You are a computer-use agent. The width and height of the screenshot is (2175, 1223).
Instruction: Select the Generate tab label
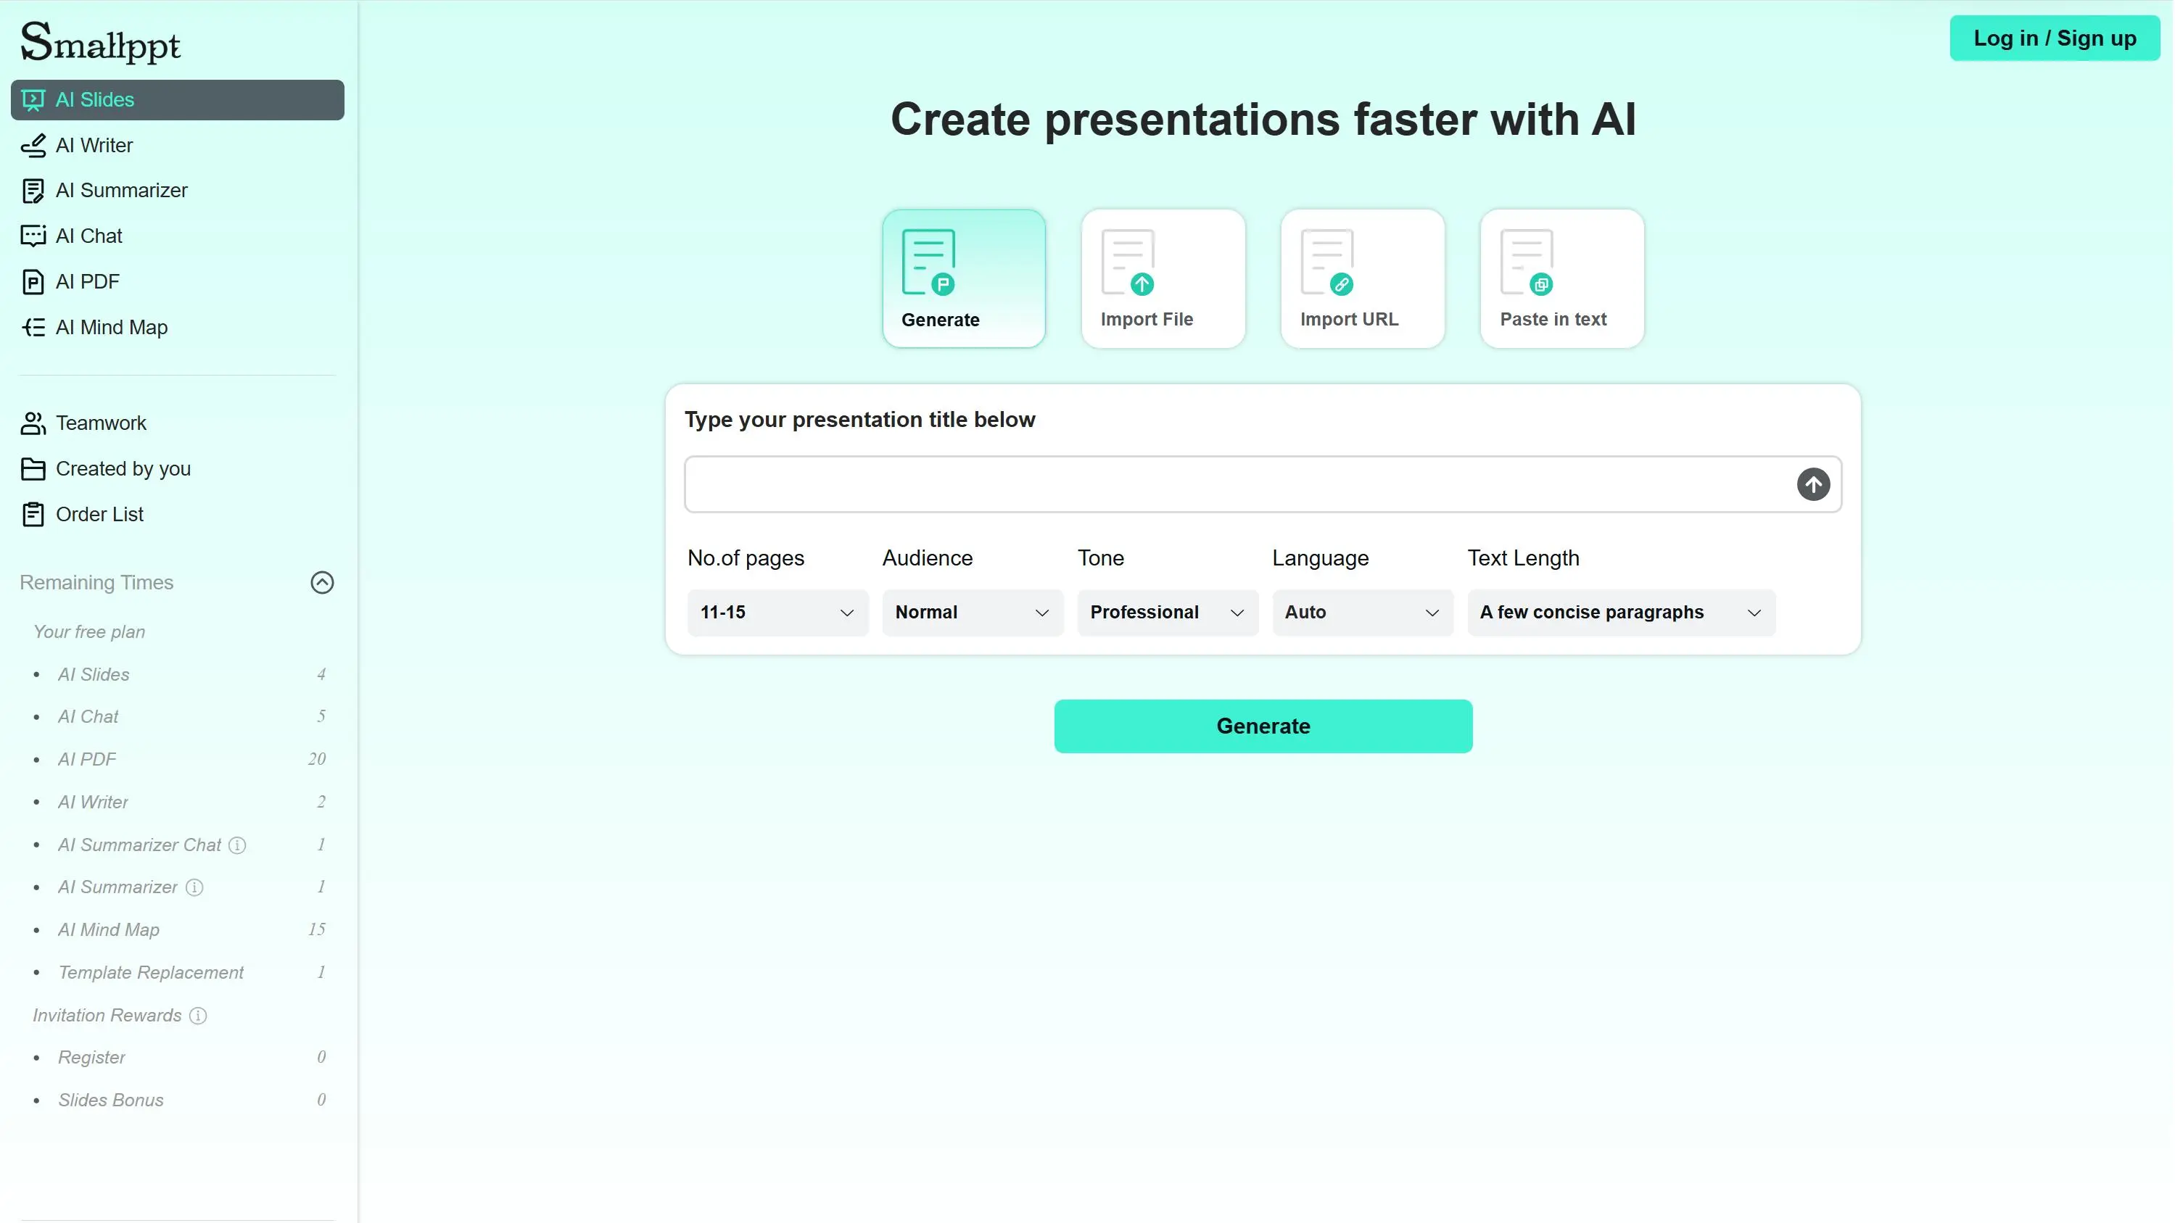(940, 320)
